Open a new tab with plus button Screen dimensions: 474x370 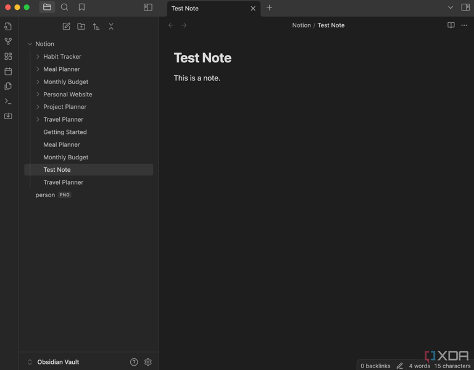[x=269, y=8]
